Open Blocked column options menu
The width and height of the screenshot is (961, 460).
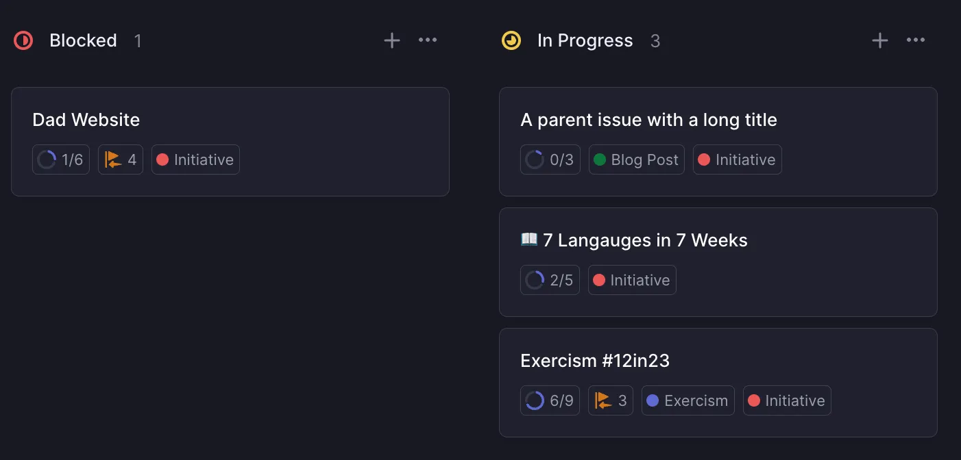(428, 40)
